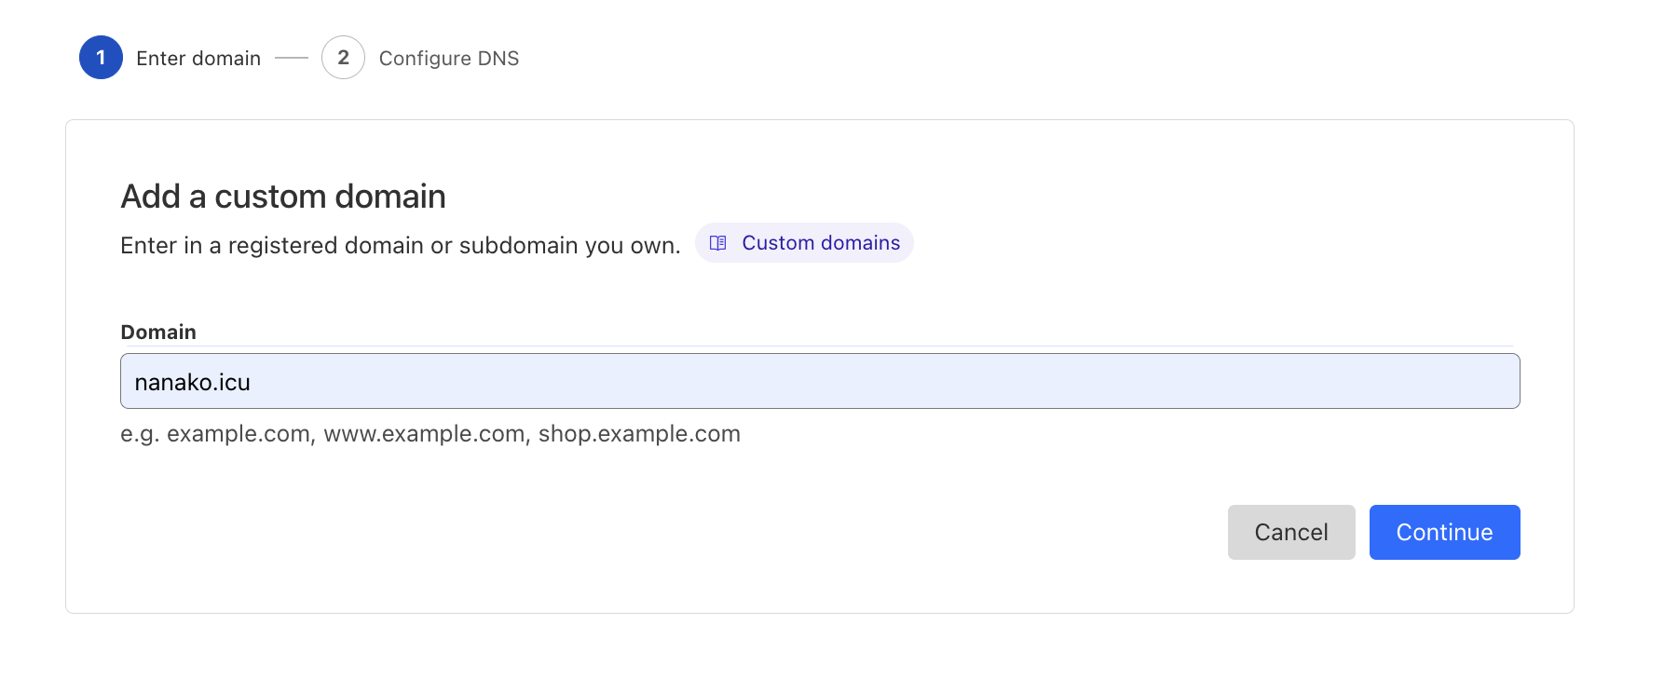Select the Enter domain step label
The image size is (1664, 693).
198,59
